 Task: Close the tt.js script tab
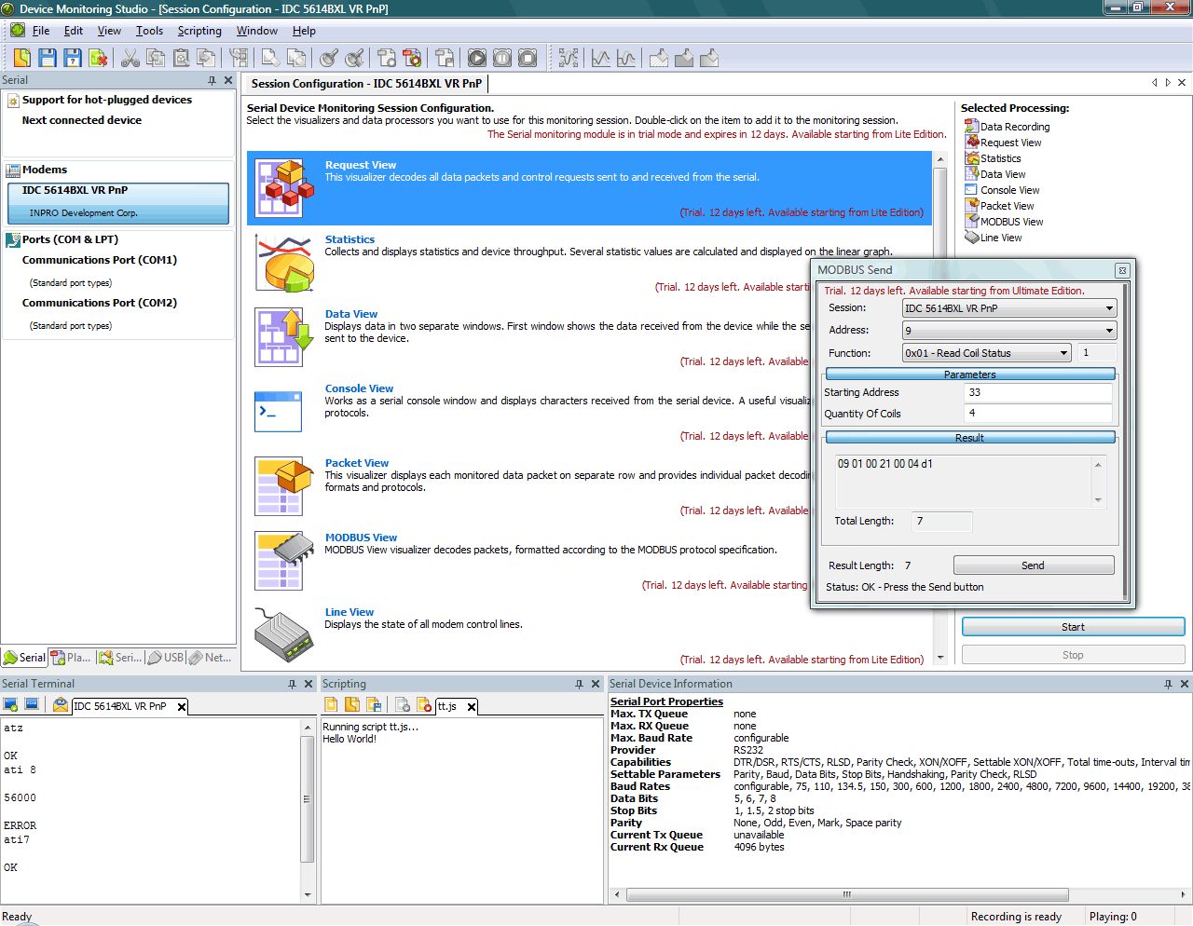[x=472, y=707]
